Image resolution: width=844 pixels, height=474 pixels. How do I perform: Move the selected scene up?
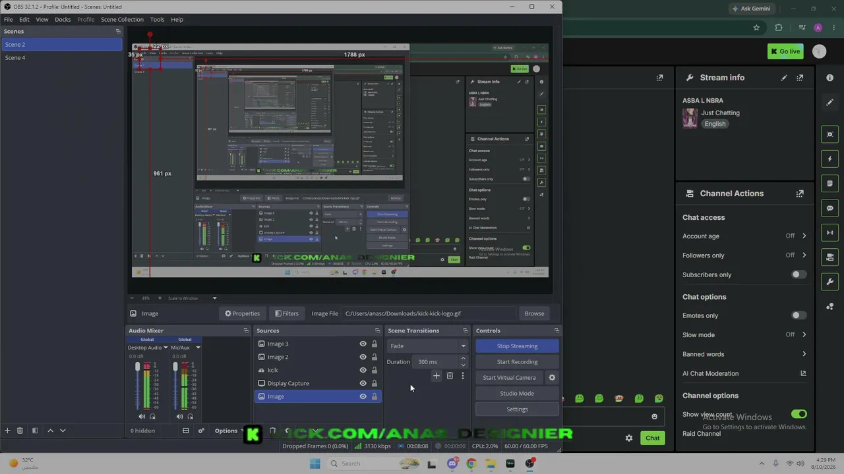pyautogui.click(x=50, y=431)
